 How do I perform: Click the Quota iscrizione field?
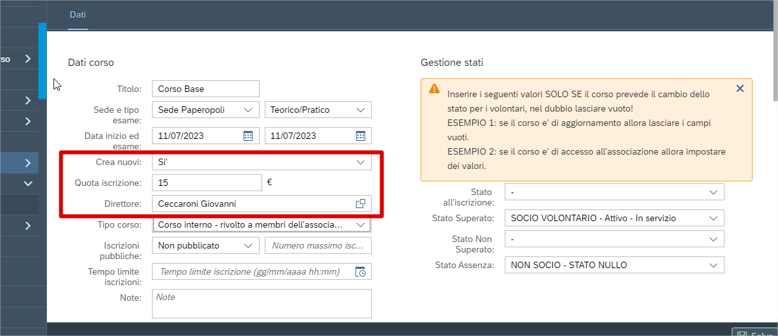pyautogui.click(x=206, y=183)
